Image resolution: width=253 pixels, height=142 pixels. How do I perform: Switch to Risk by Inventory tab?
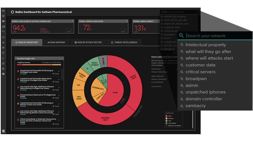(x=27, y=42)
